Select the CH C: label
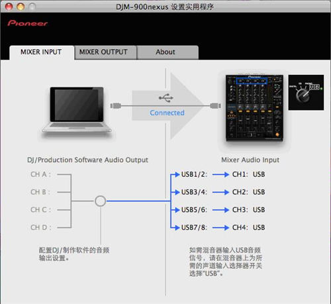 coord(40,210)
